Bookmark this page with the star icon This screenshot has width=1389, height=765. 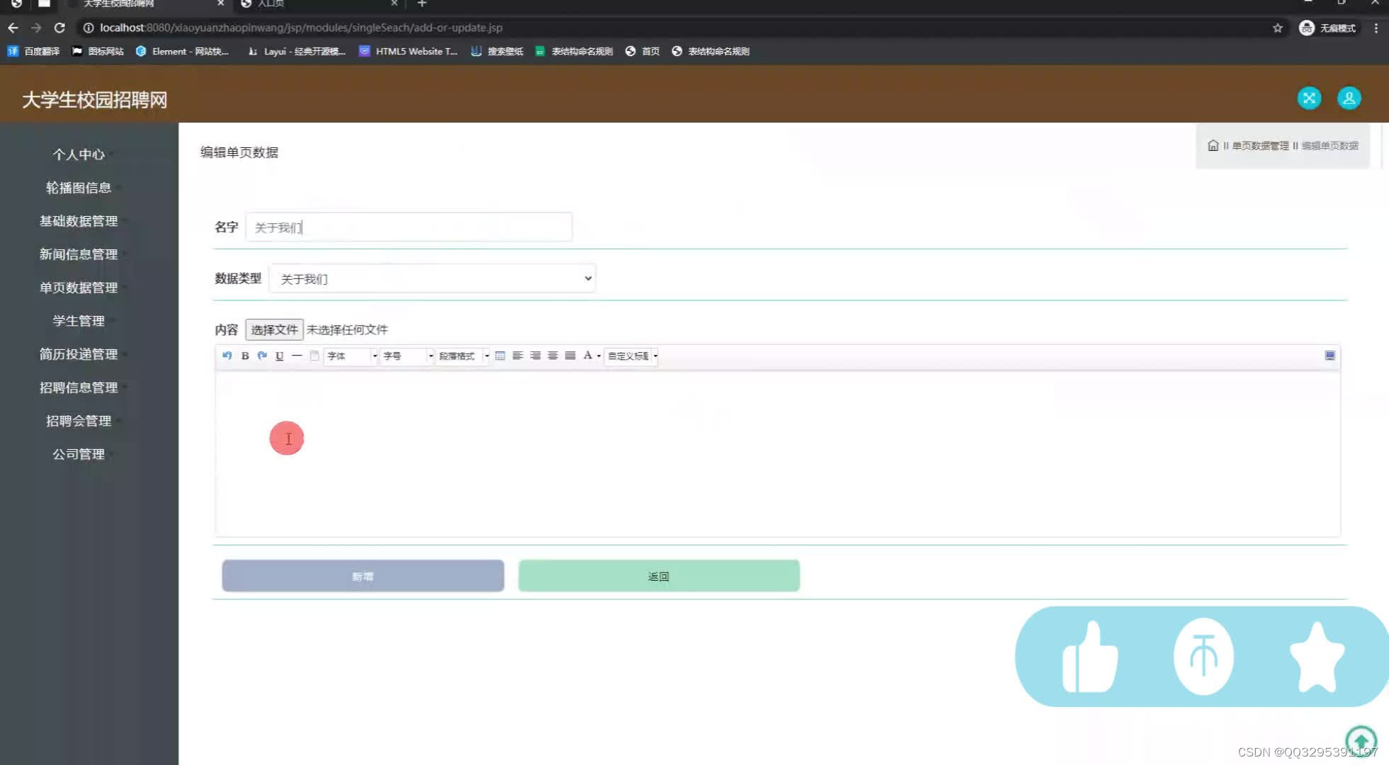click(x=1277, y=28)
